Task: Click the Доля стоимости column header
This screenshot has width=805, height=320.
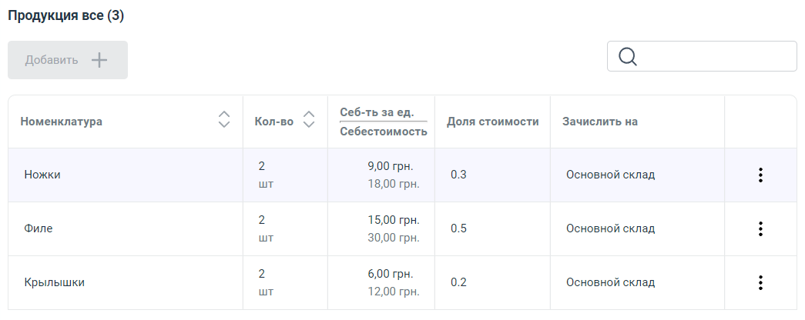Action: (x=492, y=122)
